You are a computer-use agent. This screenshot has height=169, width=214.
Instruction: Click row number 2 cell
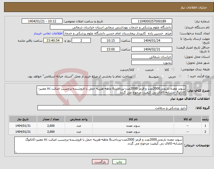point(205,132)
